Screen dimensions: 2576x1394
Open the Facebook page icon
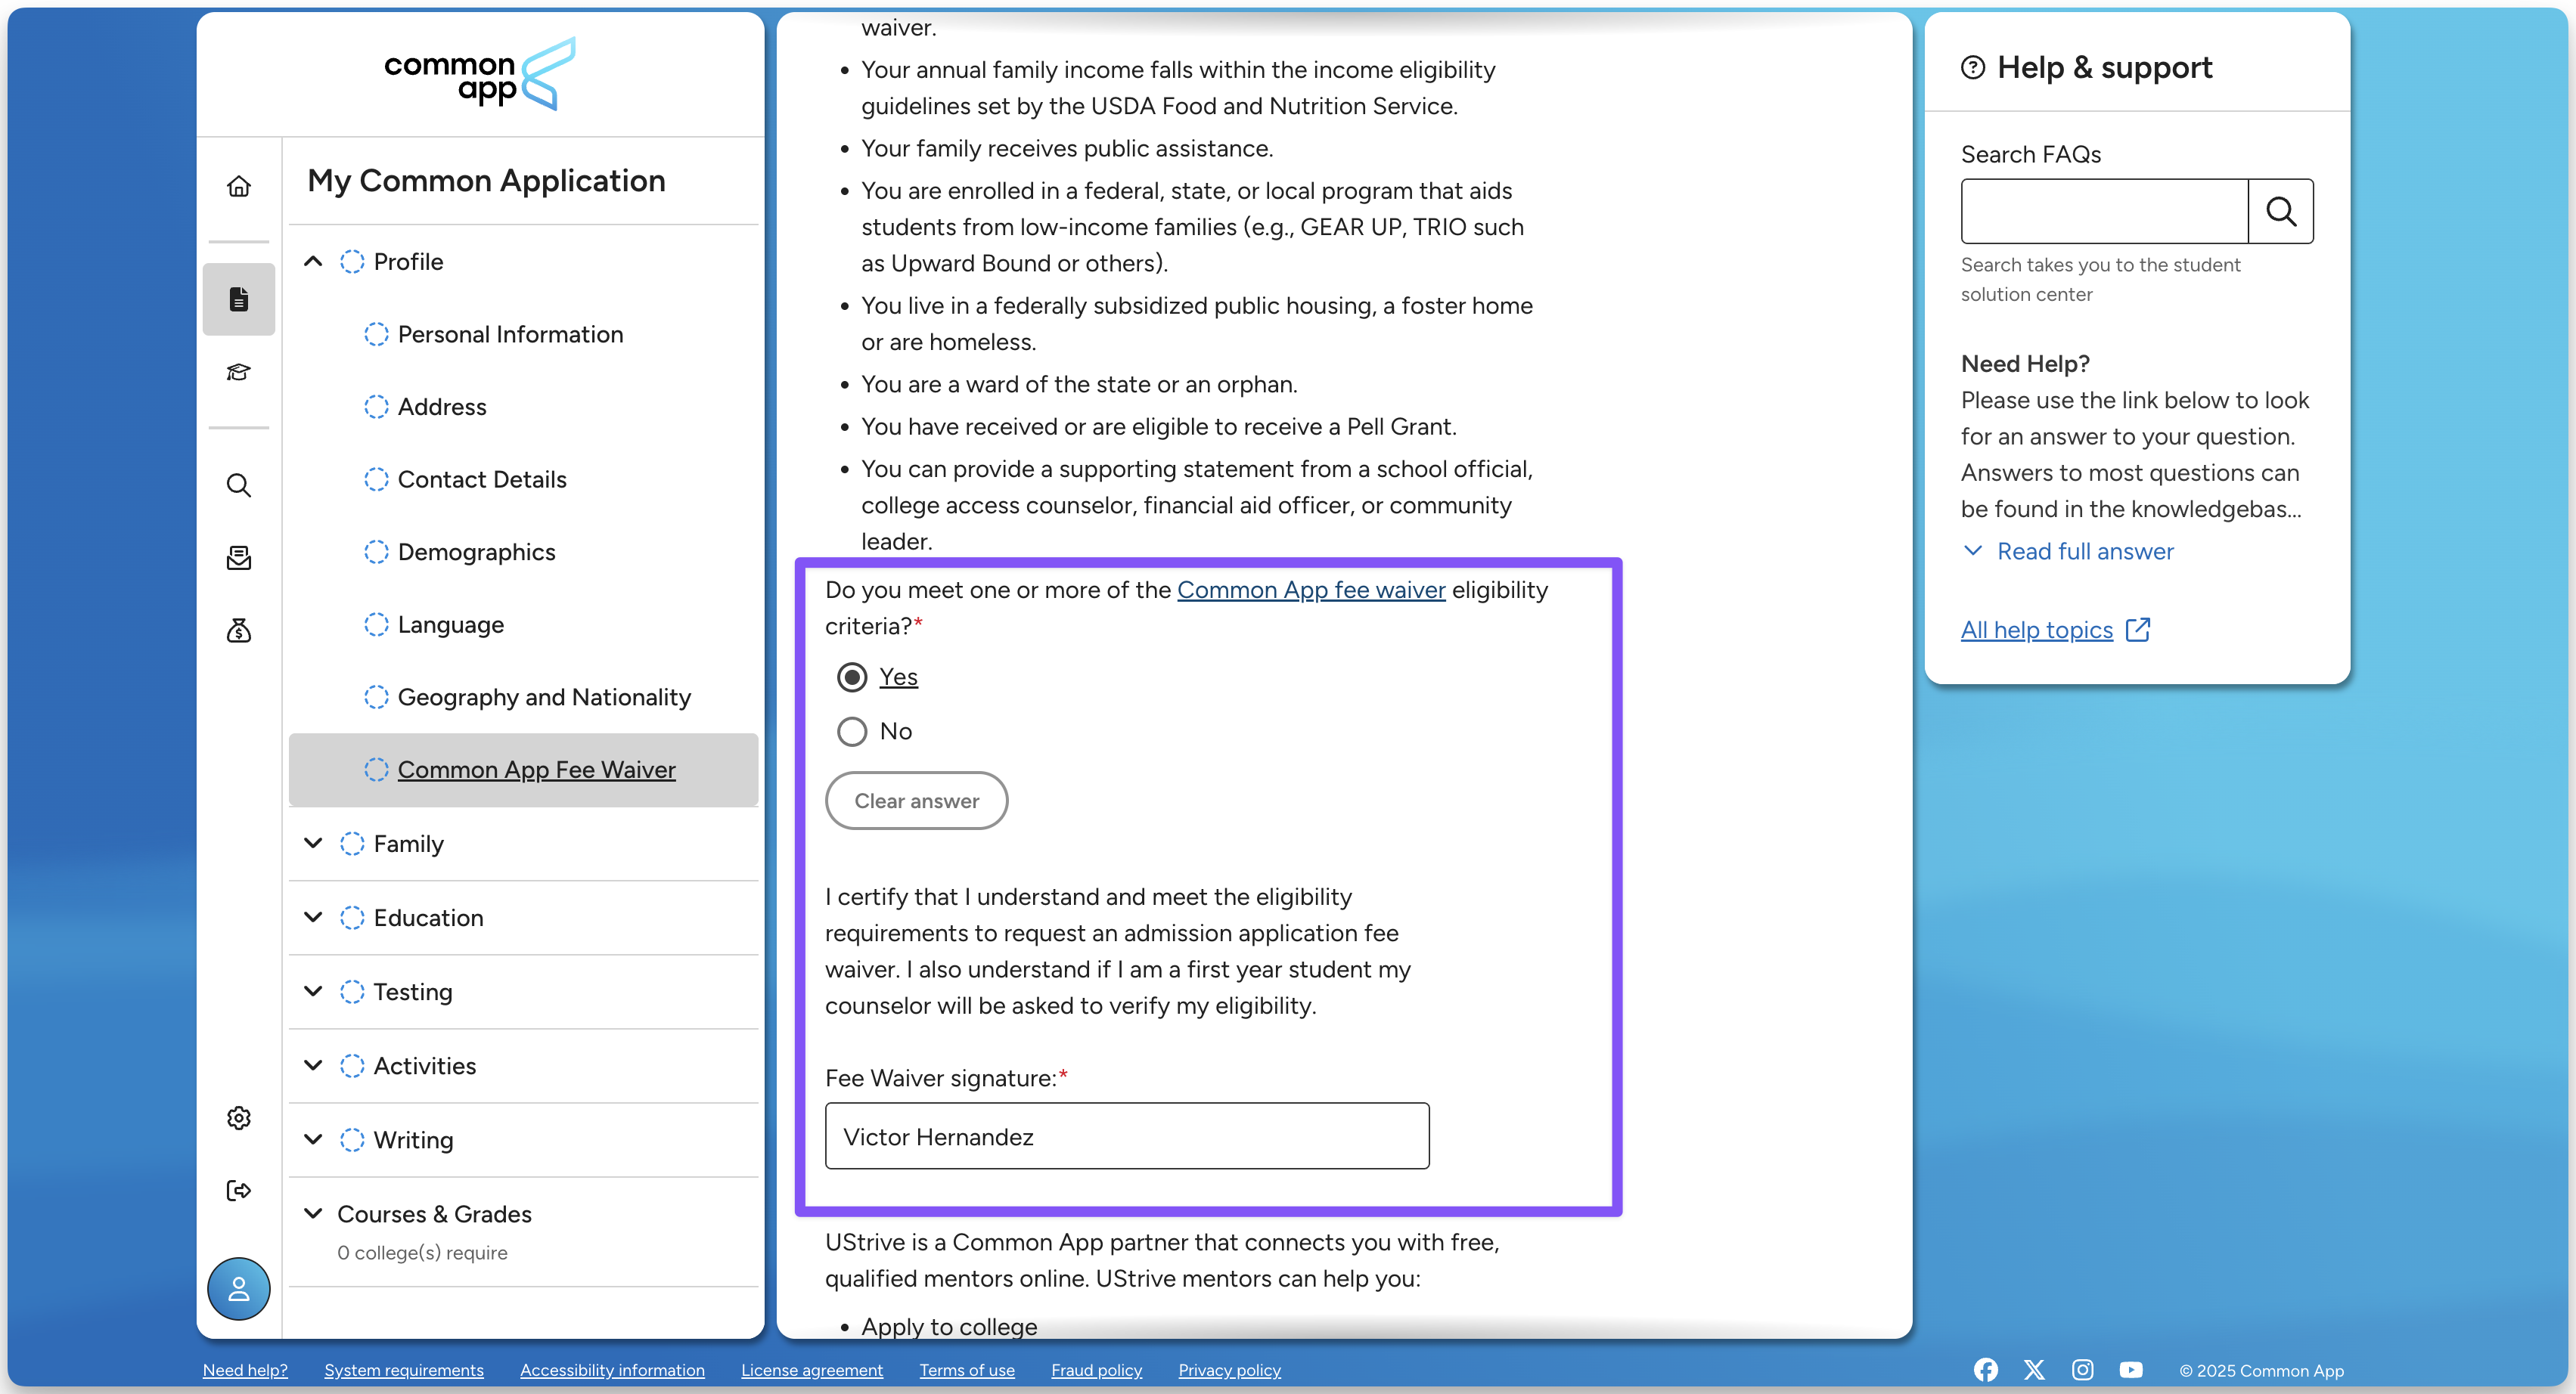tap(1986, 1370)
